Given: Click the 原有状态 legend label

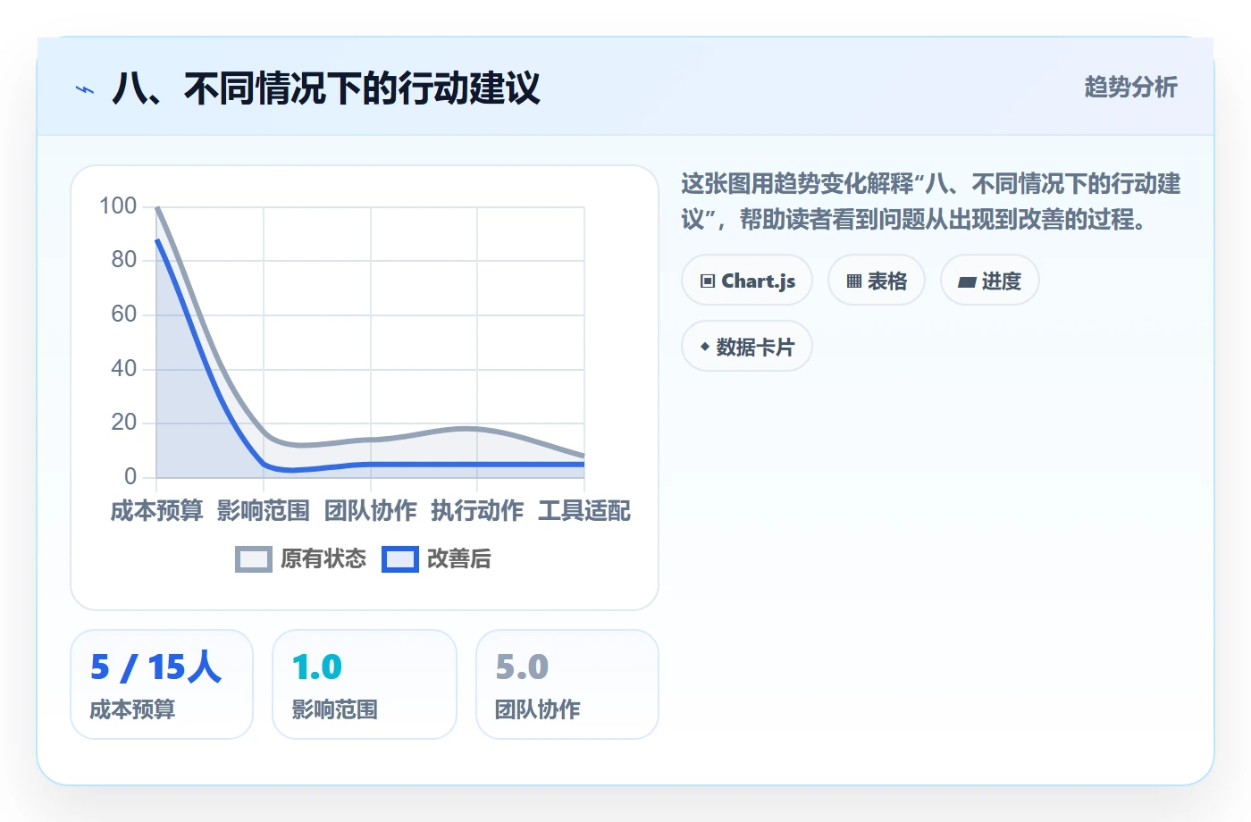Looking at the screenshot, I should coord(323,559).
